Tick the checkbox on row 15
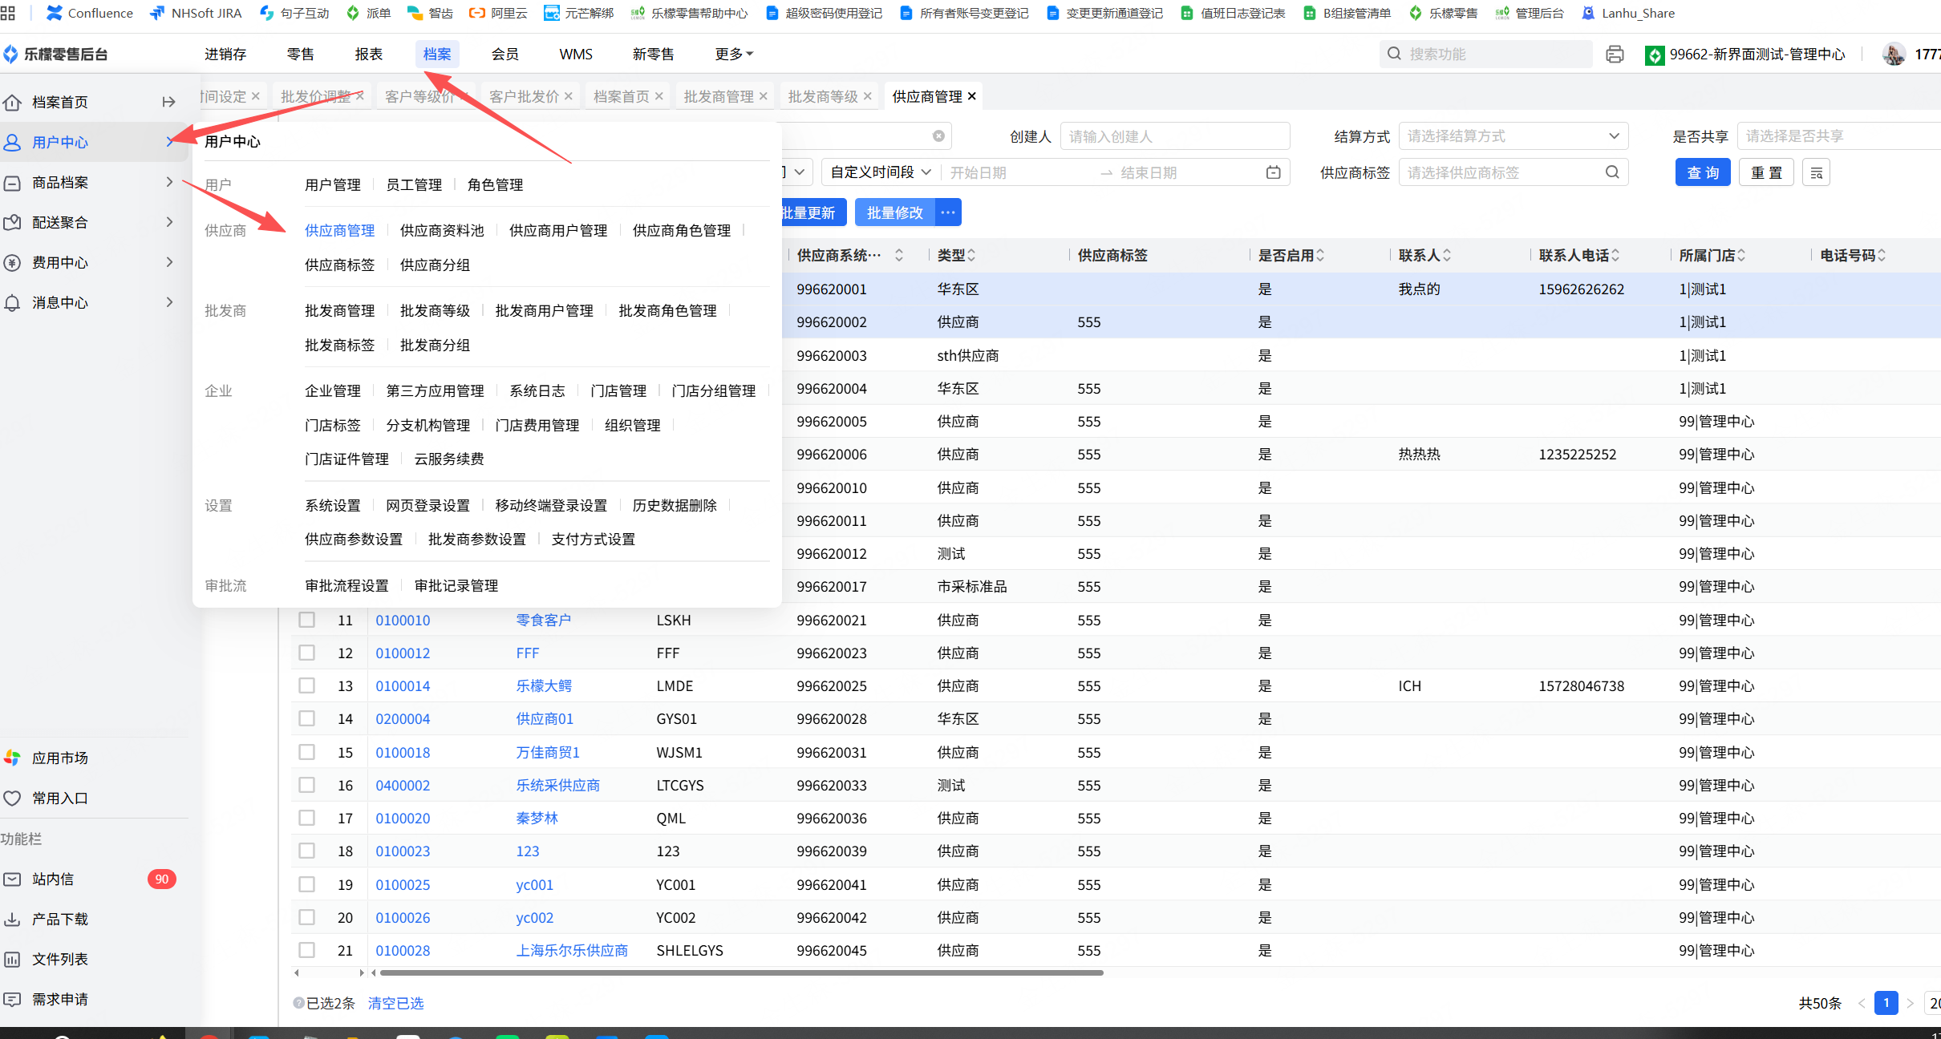This screenshot has width=1941, height=1039. pyautogui.click(x=306, y=752)
